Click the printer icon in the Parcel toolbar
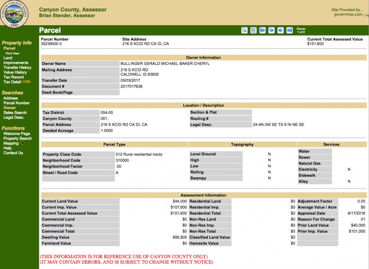This screenshot has height=269, width=369. (244, 30)
